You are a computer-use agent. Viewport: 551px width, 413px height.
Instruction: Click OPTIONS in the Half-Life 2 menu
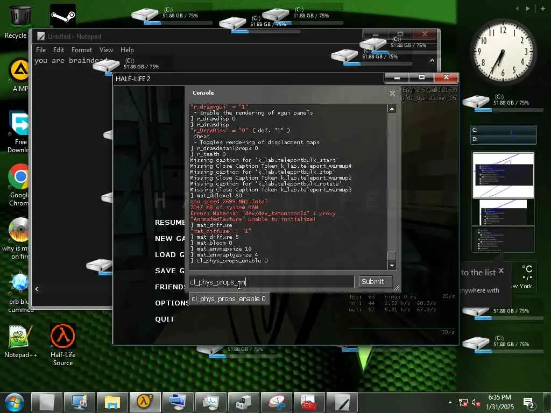172,303
